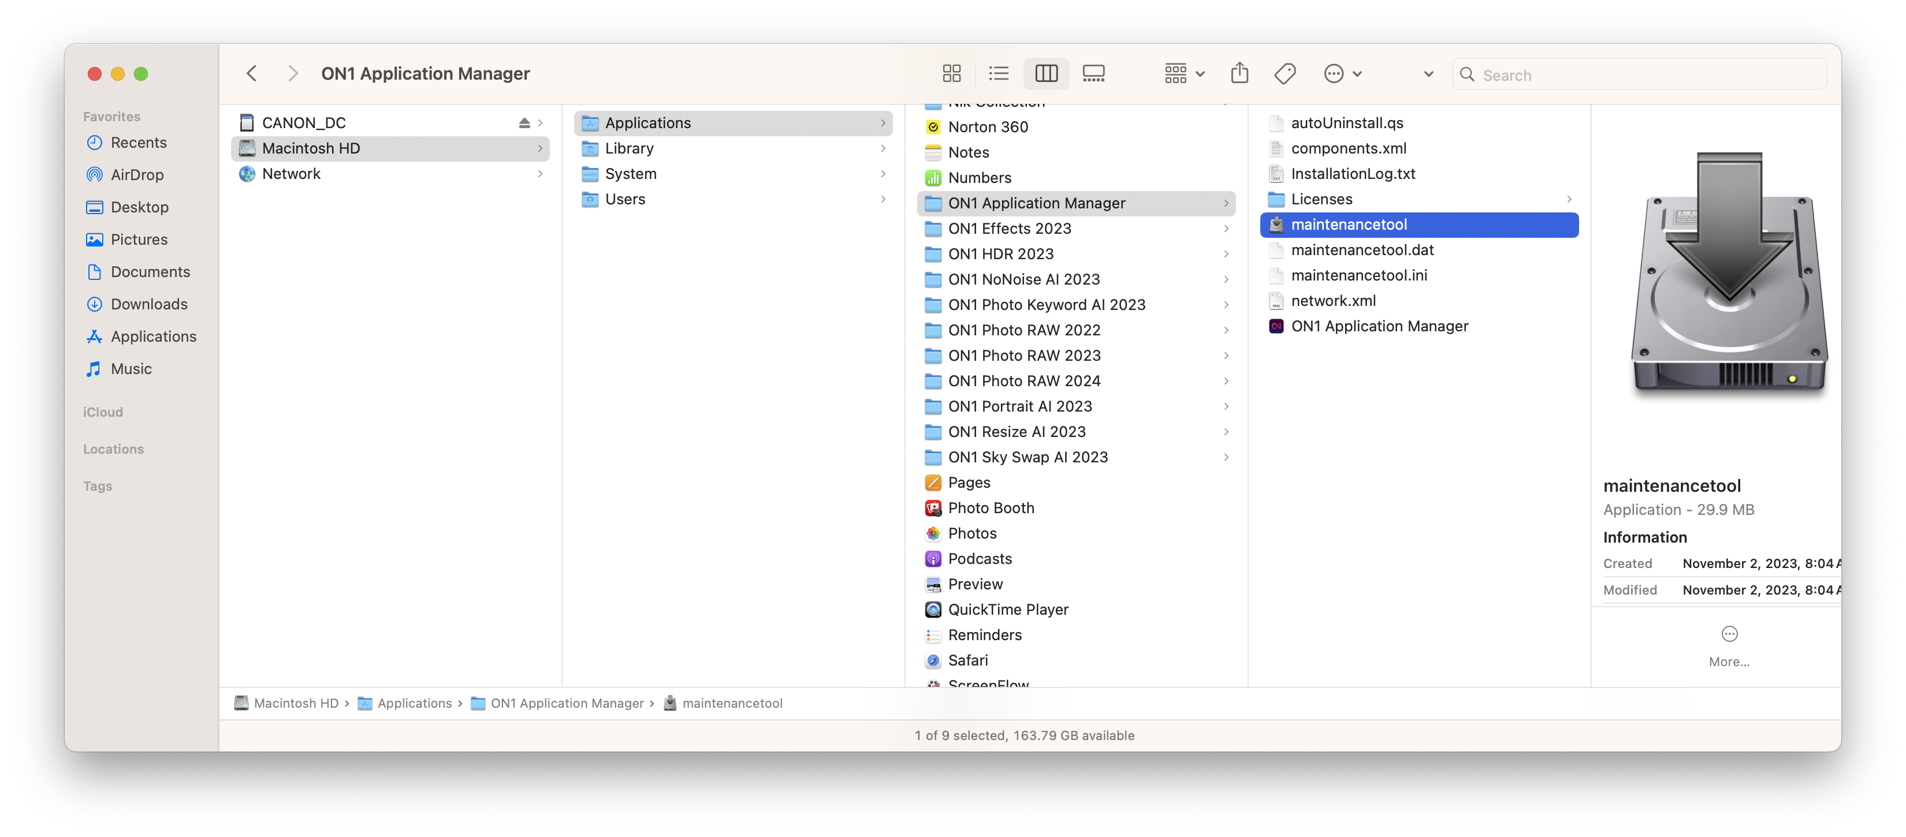1906x837 pixels.
Task: Click the Share toolbar icon
Action: pyautogui.click(x=1239, y=73)
